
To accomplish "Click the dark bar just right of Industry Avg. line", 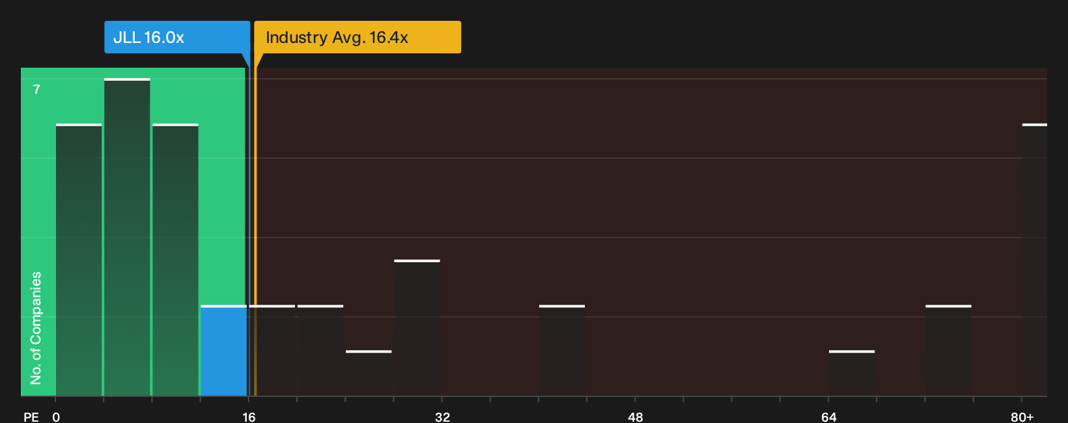I will point(272,351).
